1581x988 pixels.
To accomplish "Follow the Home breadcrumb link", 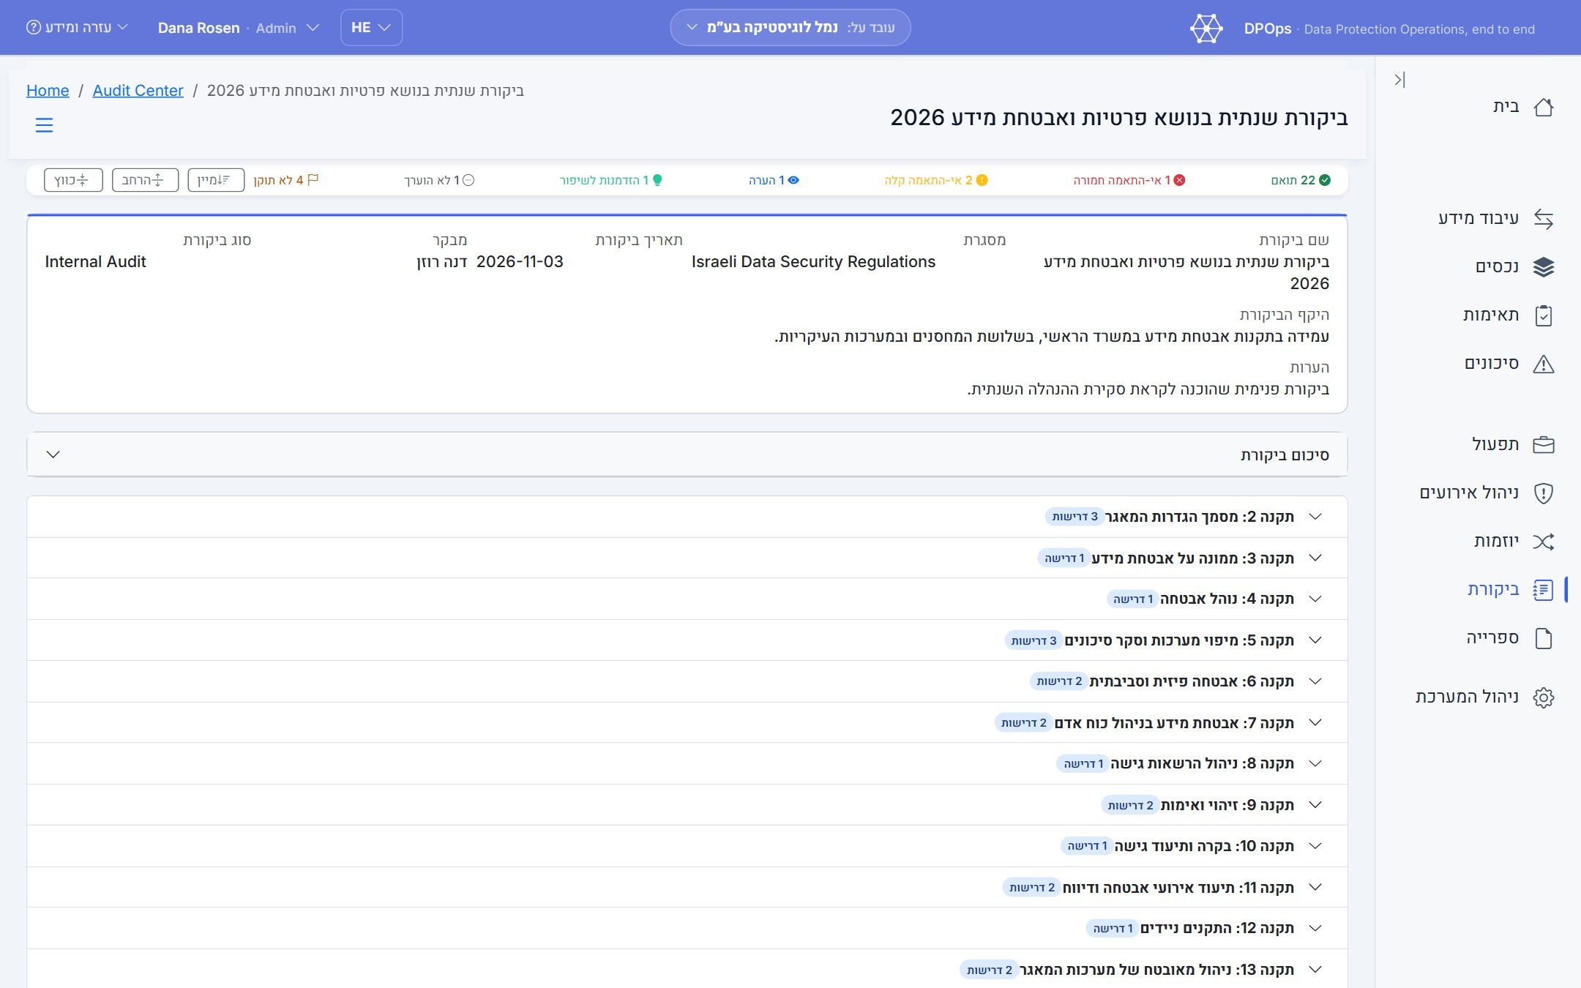I will pos(48,91).
